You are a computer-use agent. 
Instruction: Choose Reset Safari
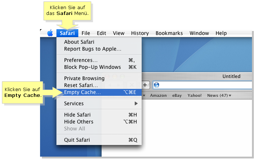click(x=99, y=85)
